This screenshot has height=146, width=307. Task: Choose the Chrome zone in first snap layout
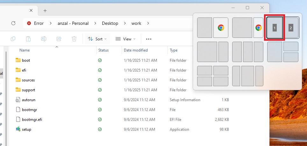(x=221, y=28)
